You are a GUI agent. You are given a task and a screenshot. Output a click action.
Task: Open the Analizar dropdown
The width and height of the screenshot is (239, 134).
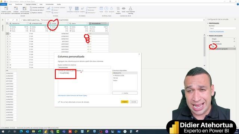pos(56,13)
